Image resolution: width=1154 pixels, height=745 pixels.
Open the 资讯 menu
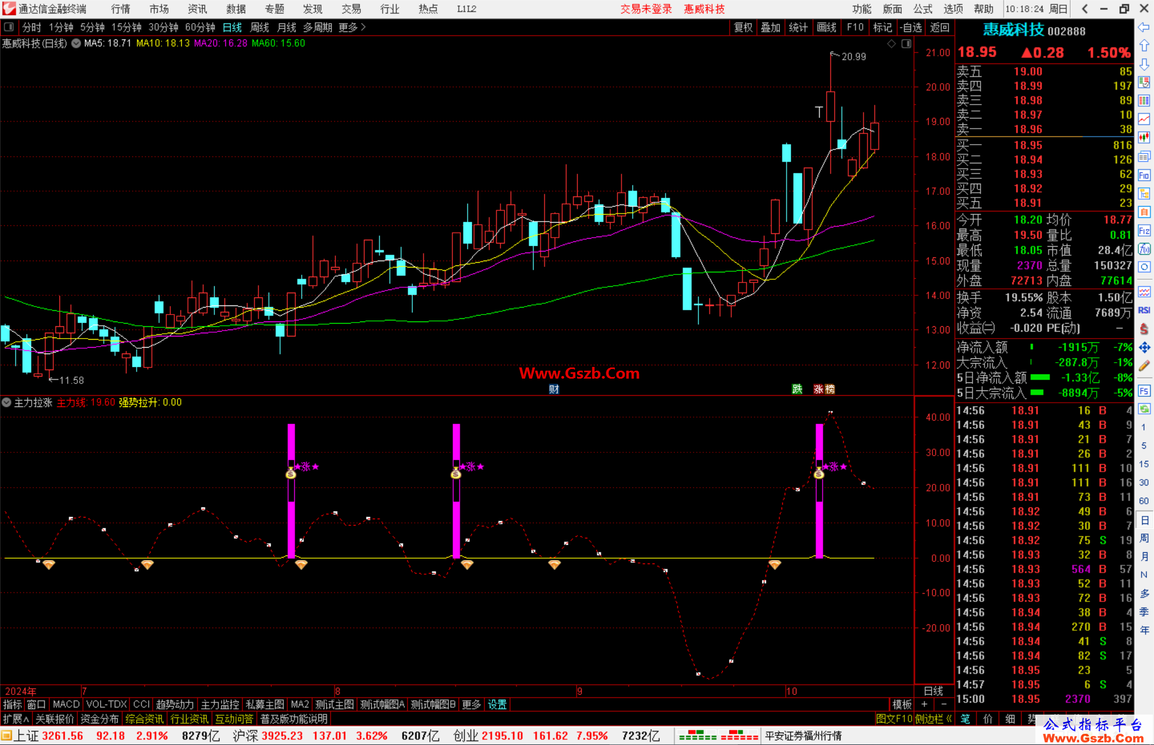(x=197, y=9)
